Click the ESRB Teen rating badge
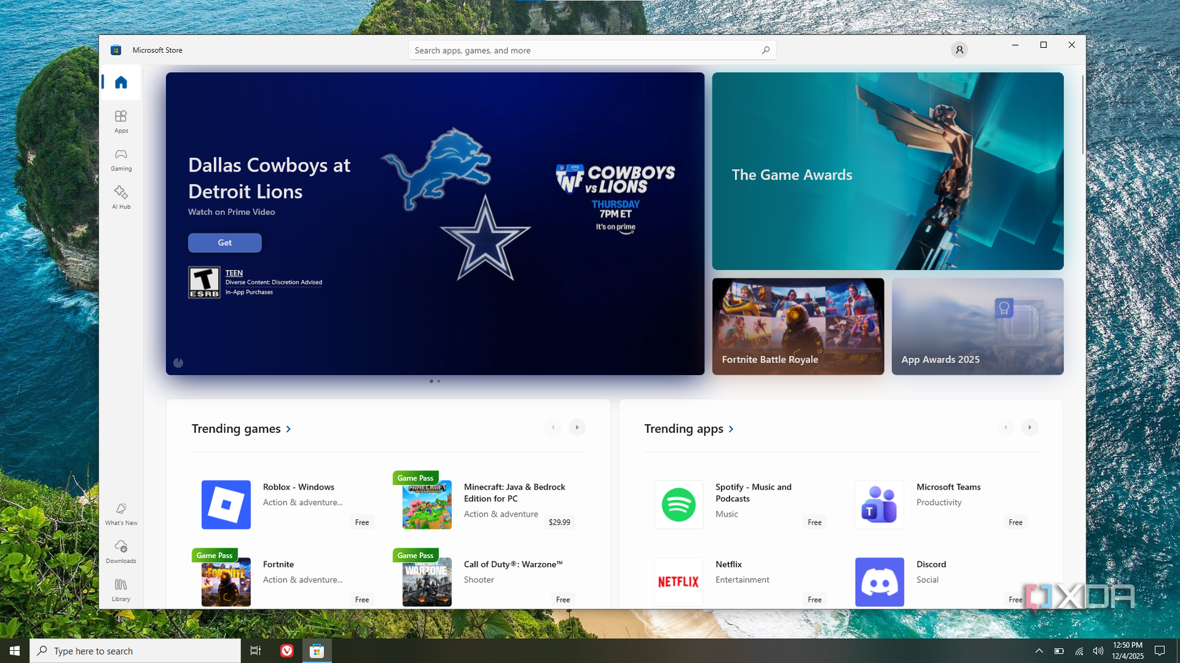The width and height of the screenshot is (1180, 663). pyautogui.click(x=204, y=282)
